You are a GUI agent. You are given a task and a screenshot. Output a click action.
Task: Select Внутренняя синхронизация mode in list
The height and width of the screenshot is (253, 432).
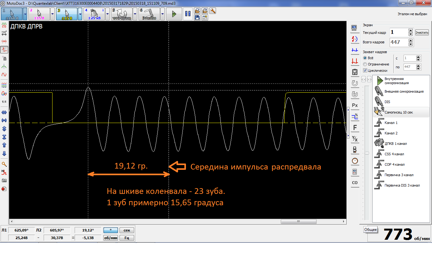401,81
